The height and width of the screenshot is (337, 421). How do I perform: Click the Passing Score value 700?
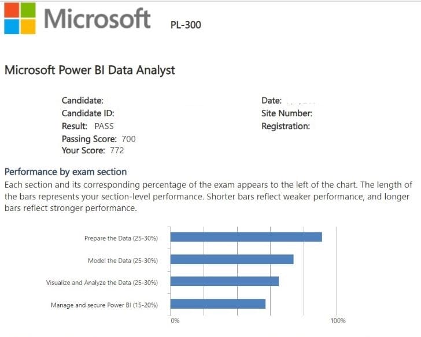point(128,139)
